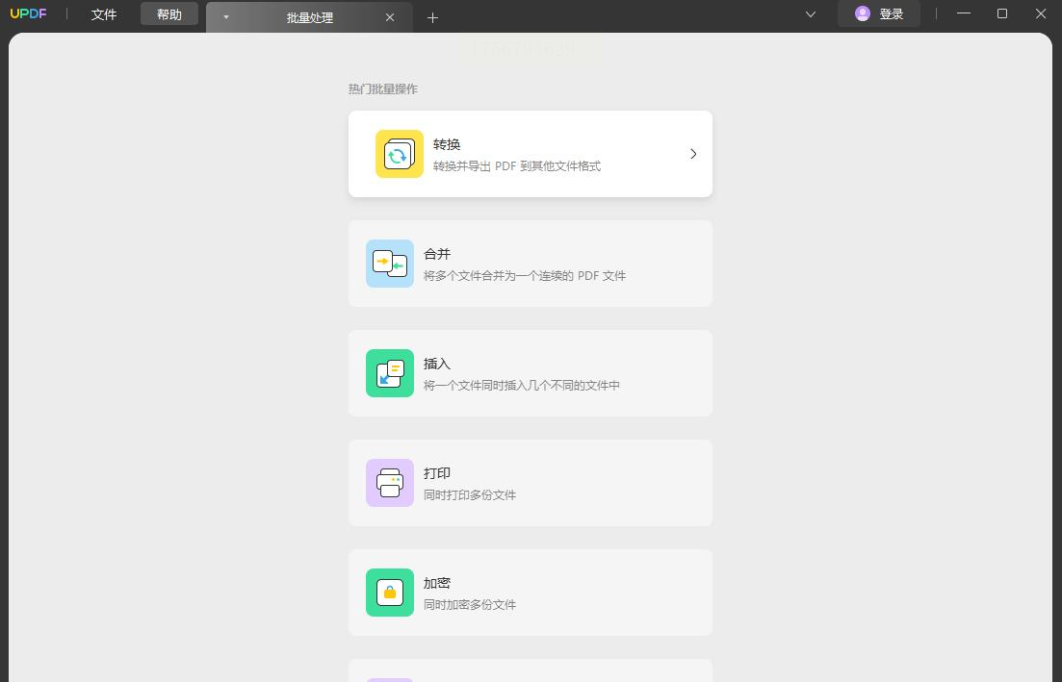Viewport: 1062px width, 682px height.
Task: Click description 转换并导出 PDF 到其他文件格式
Action: [x=517, y=165]
